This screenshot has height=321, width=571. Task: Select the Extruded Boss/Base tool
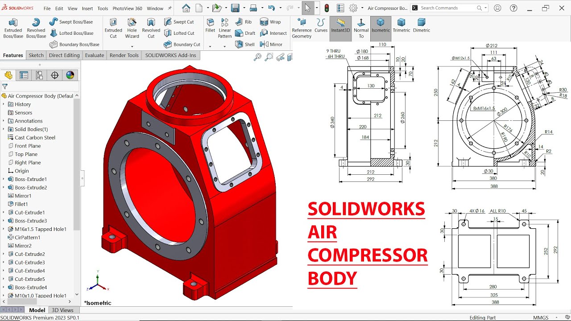tap(13, 29)
